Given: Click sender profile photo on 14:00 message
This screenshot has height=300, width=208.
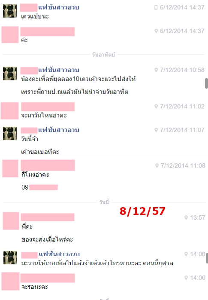Looking at the screenshot, I should coord(10,258).
